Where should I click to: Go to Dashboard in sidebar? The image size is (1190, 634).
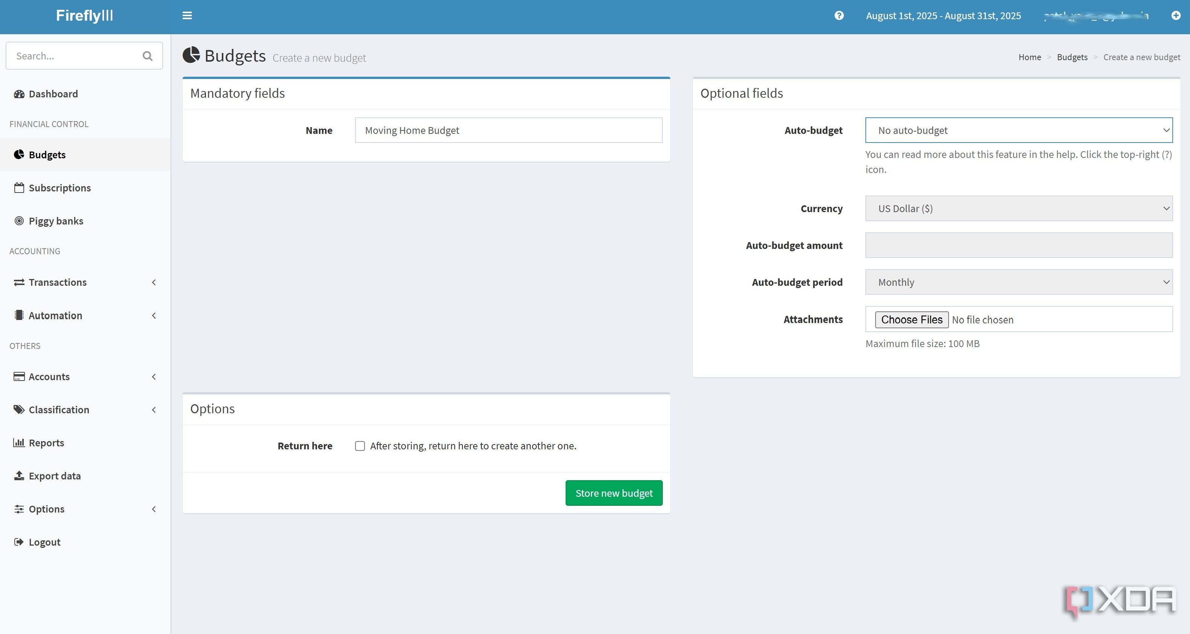pos(85,94)
